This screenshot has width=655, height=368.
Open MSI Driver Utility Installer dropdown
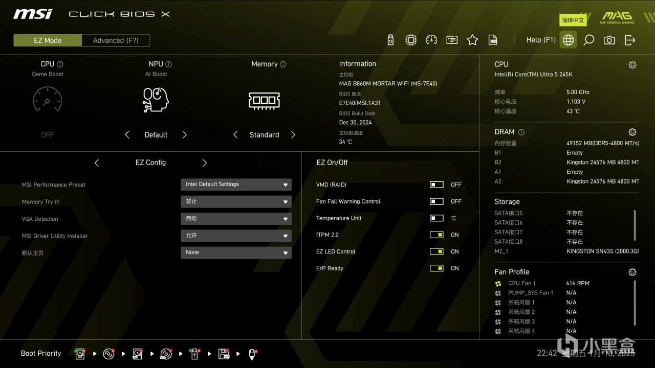[236, 236]
